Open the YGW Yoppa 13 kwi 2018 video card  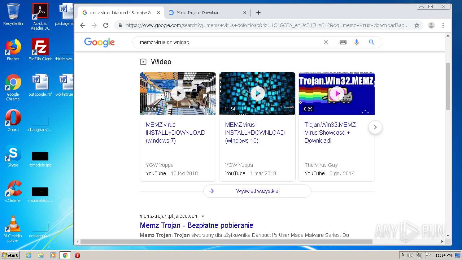[178, 127]
